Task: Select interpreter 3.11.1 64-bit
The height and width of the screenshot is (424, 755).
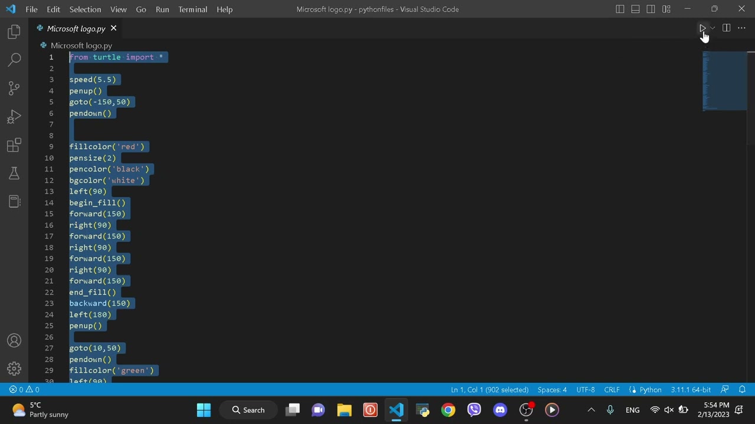Action: pyautogui.click(x=691, y=389)
